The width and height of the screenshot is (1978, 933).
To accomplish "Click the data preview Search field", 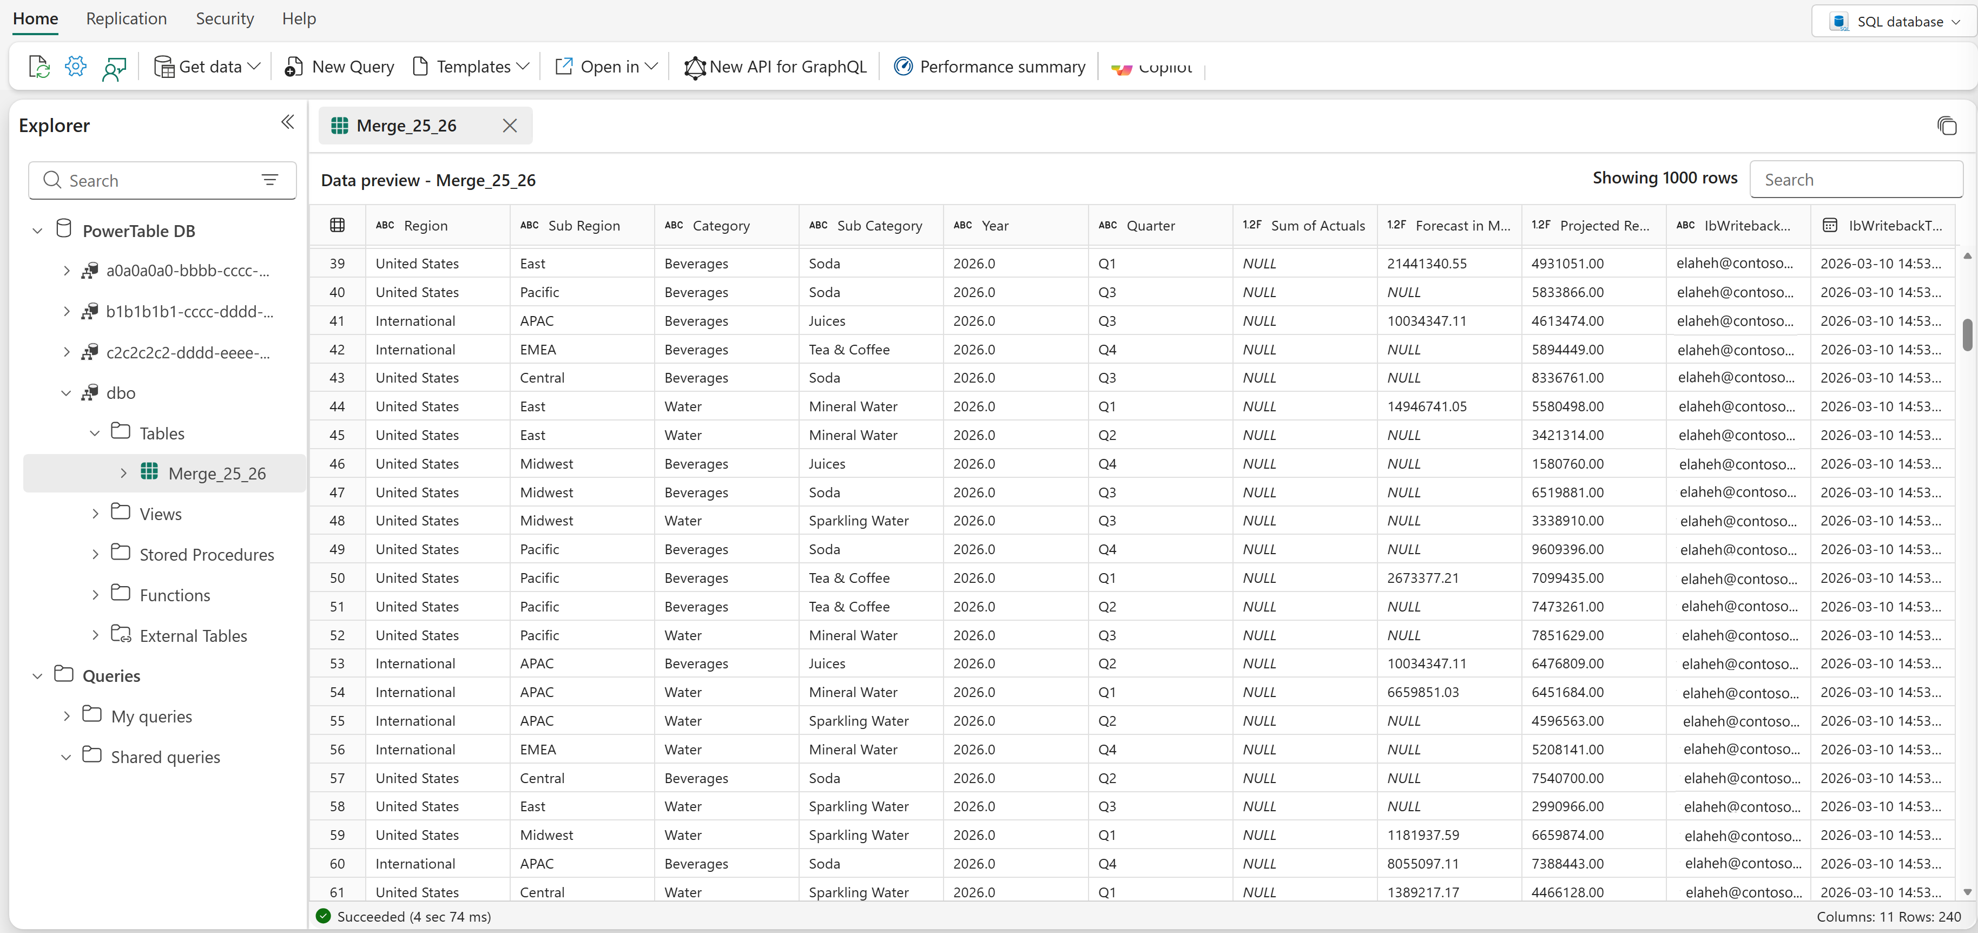I will [1855, 180].
